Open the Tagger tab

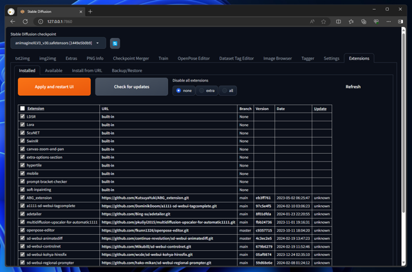pos(308,59)
